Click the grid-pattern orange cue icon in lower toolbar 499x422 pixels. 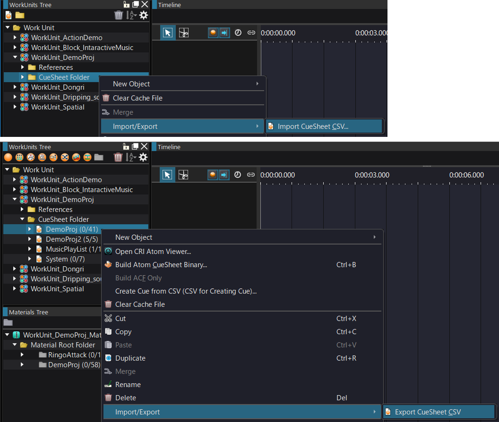pyautogui.click(x=19, y=157)
